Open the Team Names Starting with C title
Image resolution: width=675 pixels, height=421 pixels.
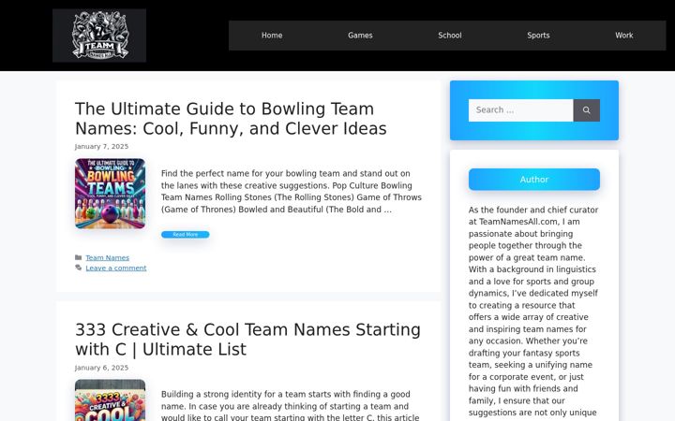pyautogui.click(x=247, y=340)
